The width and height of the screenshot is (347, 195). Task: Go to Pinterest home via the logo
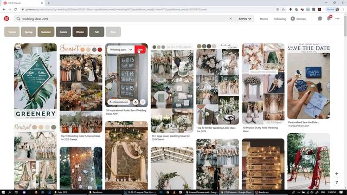(x=7, y=18)
